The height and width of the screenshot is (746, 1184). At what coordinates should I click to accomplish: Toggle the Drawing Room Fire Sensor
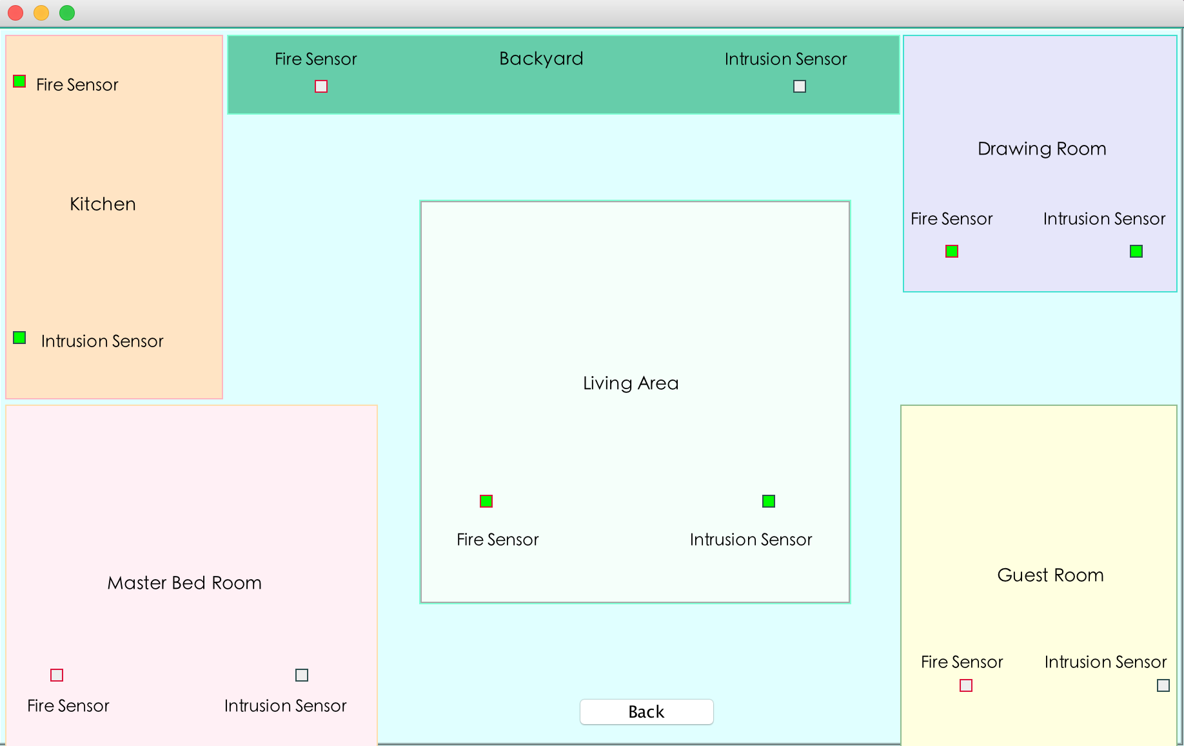[x=952, y=251]
